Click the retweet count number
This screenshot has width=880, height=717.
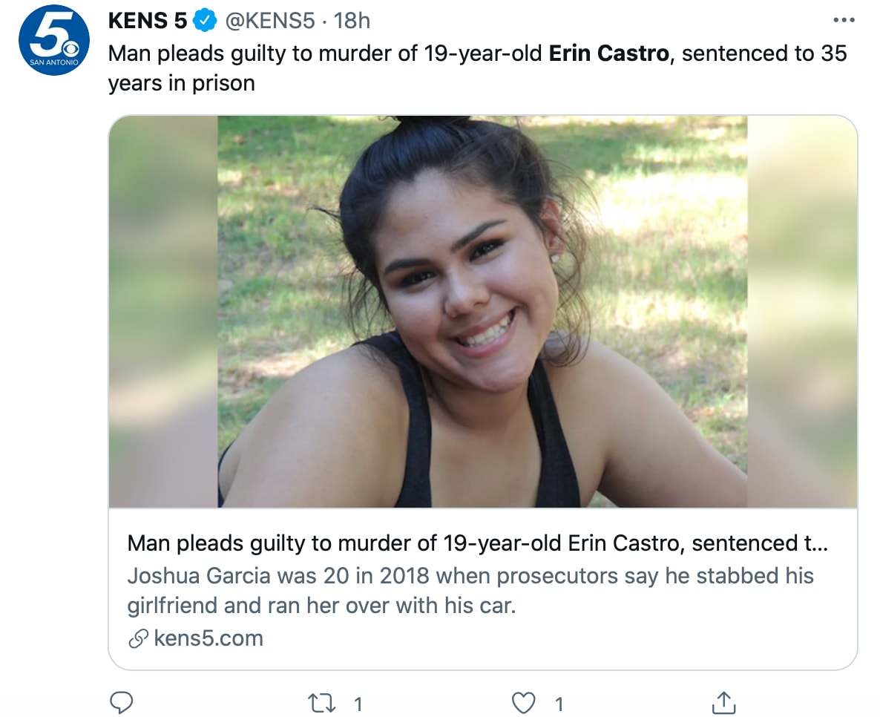358,703
